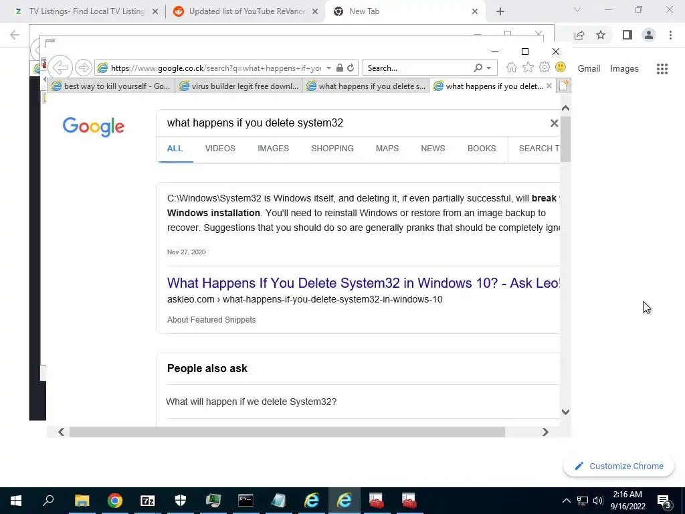Open Gmail link on New Tab page

coord(589,69)
